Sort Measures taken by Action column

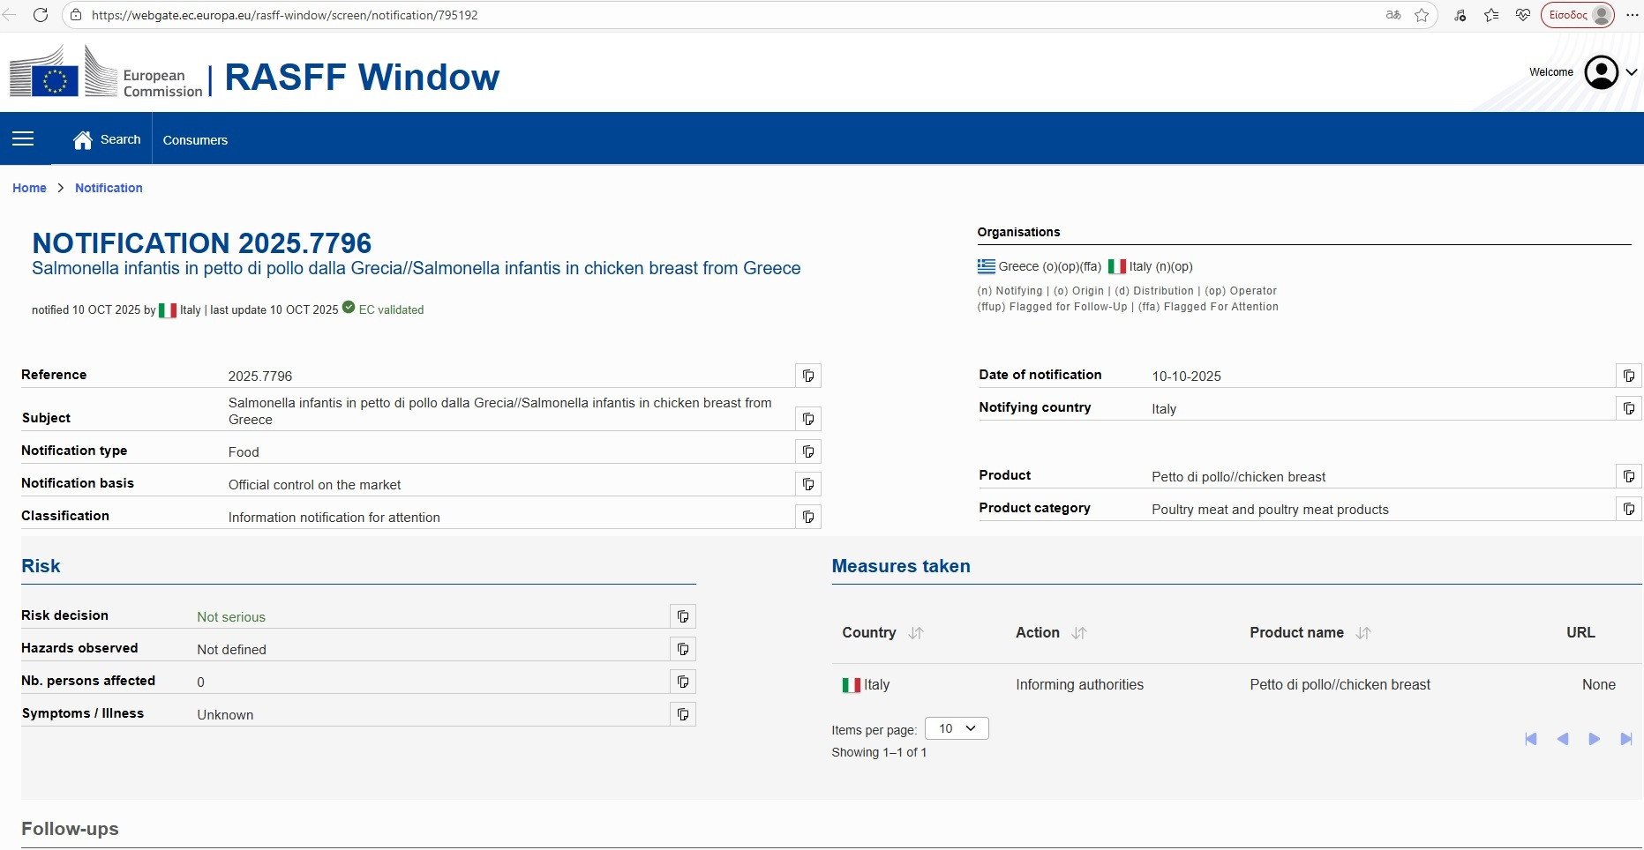coord(1079,633)
